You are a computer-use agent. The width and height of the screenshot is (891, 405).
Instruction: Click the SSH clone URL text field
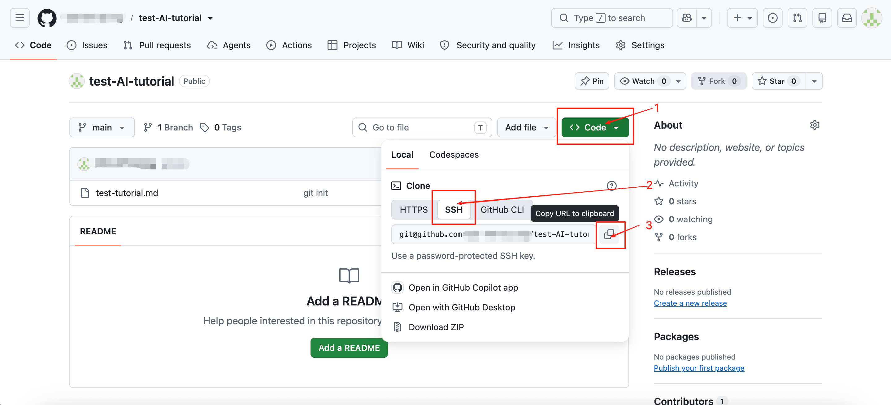tap(493, 234)
